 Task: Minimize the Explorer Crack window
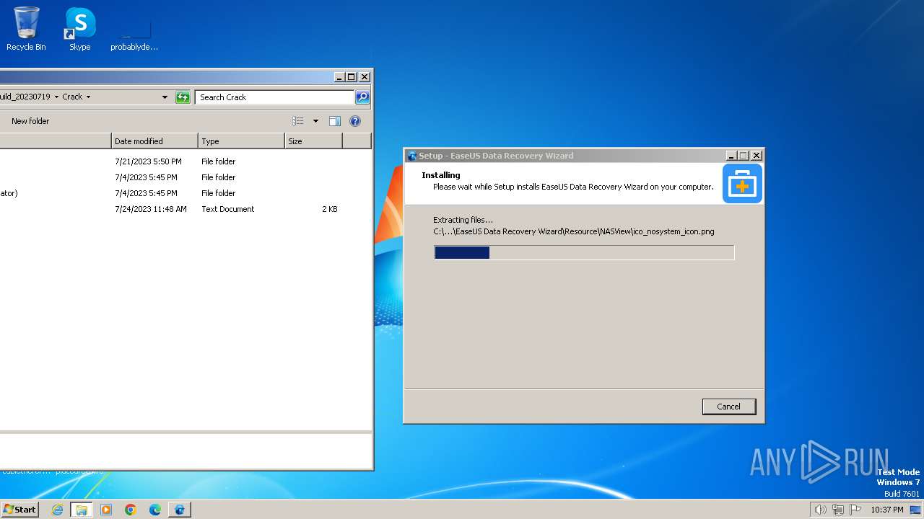pyautogui.click(x=339, y=77)
